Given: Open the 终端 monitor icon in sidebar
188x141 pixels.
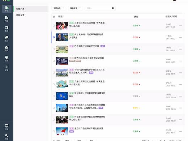Looking at the screenshot, I should (7, 127).
